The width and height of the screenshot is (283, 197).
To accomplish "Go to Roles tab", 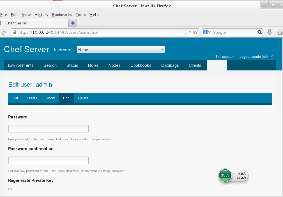I will coord(93,65).
